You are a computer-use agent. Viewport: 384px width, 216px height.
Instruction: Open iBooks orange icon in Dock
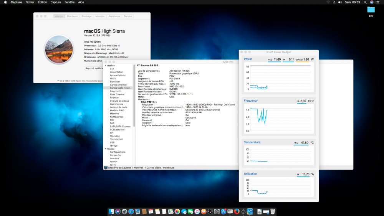pos(204,211)
